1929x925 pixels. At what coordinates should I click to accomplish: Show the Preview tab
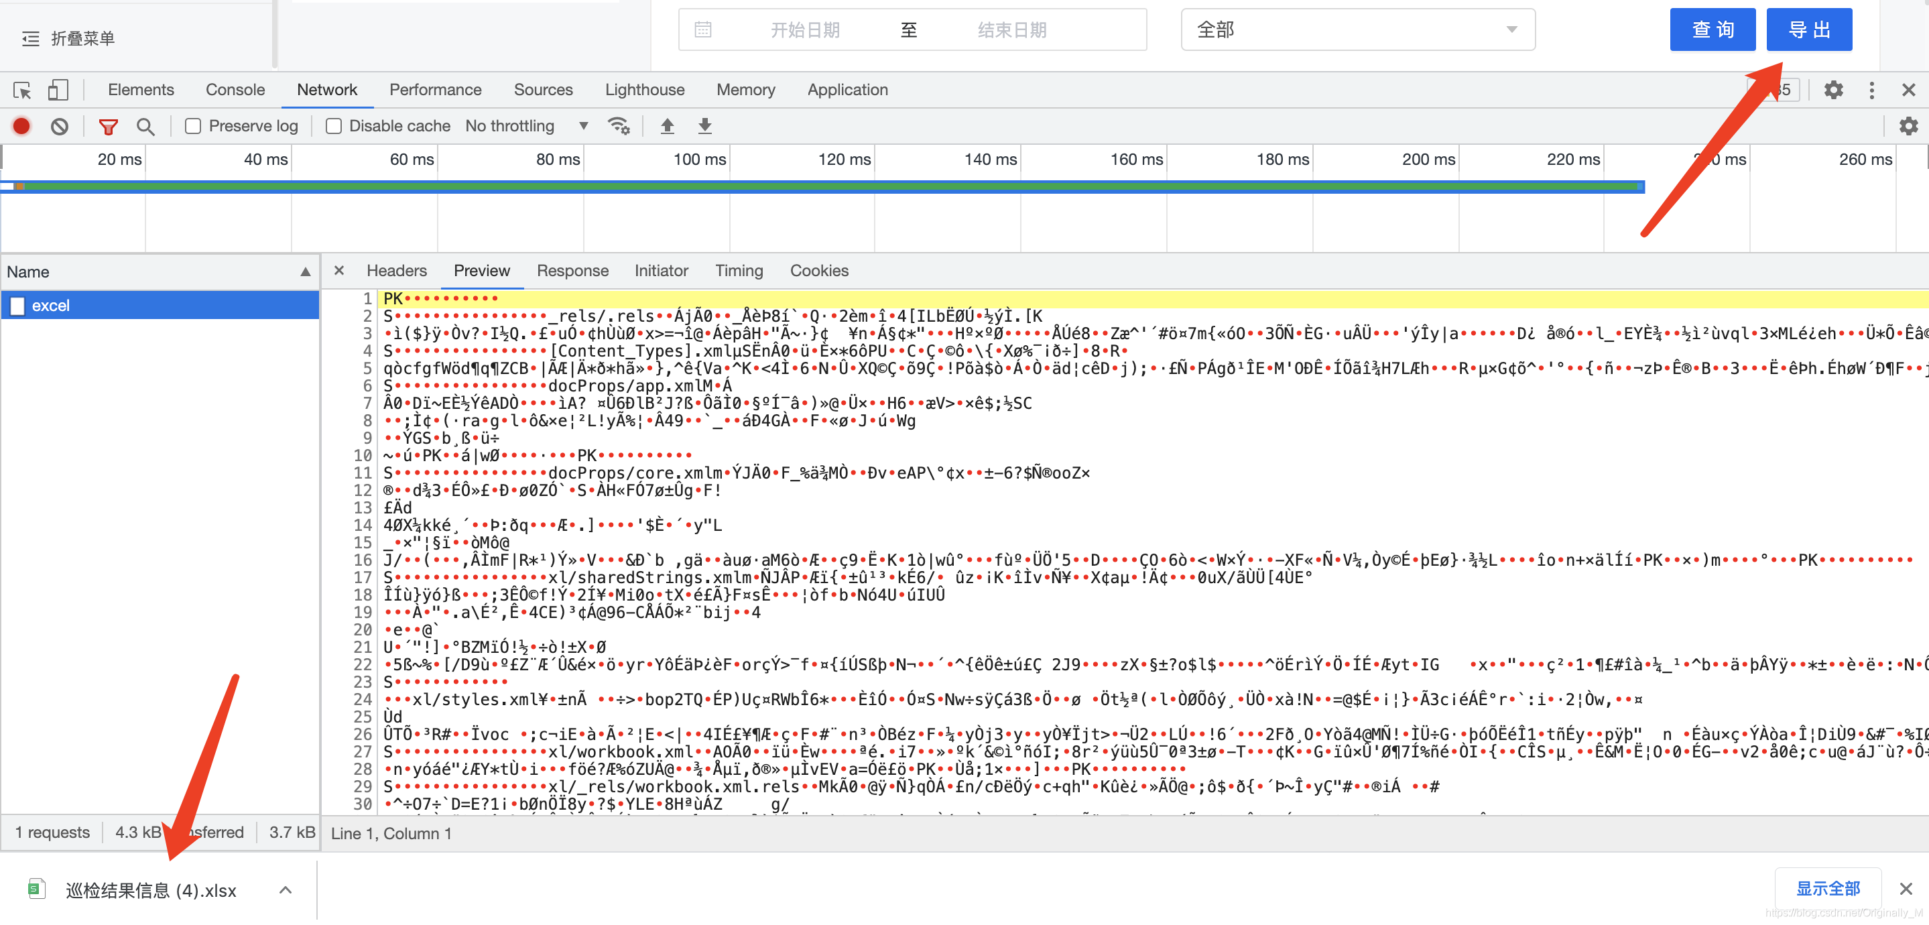[481, 270]
